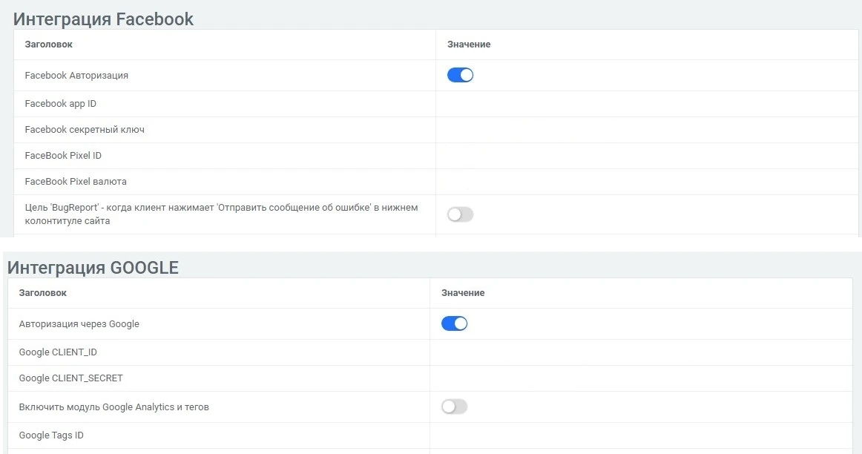This screenshot has width=862, height=454.
Task: Click the 'Значение' column header in Facebook table
Action: [467, 44]
